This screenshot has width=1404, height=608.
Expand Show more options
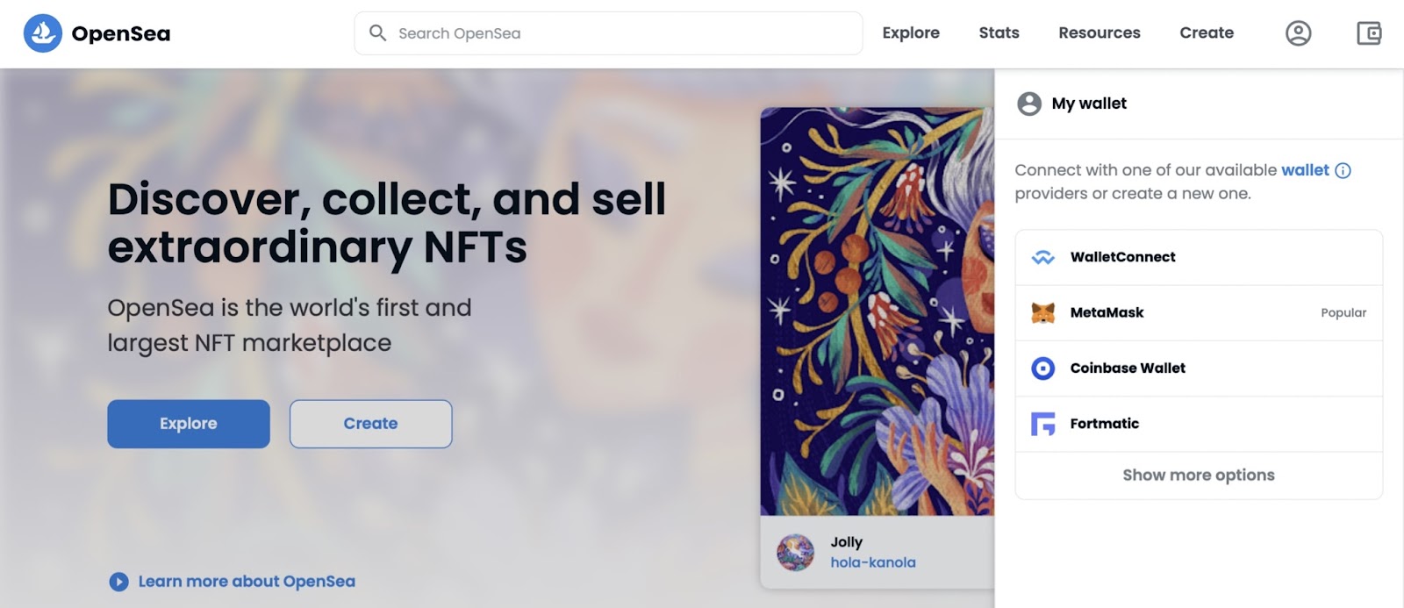tap(1197, 475)
